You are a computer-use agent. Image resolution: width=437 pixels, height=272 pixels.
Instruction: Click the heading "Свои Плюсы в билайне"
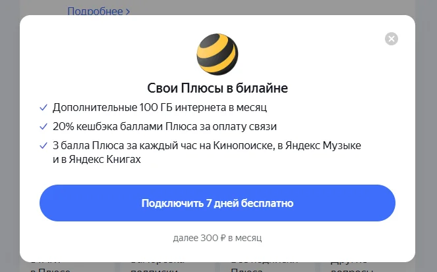[218, 88]
